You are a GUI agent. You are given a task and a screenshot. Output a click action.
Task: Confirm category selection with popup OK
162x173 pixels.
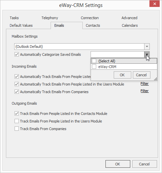click(122, 75)
